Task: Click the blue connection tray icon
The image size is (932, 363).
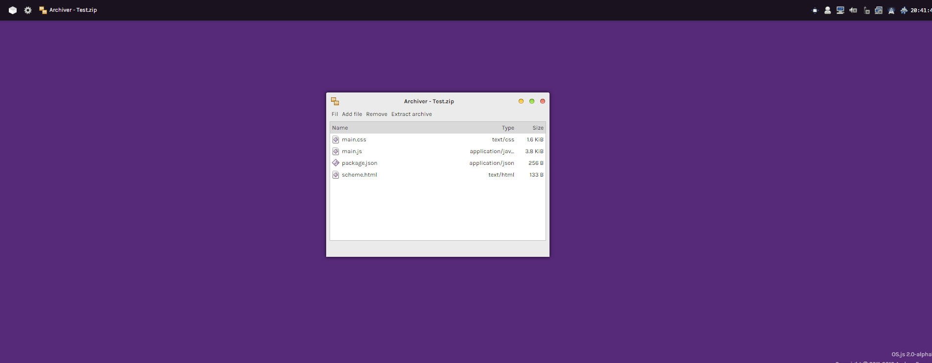Action: click(904, 10)
